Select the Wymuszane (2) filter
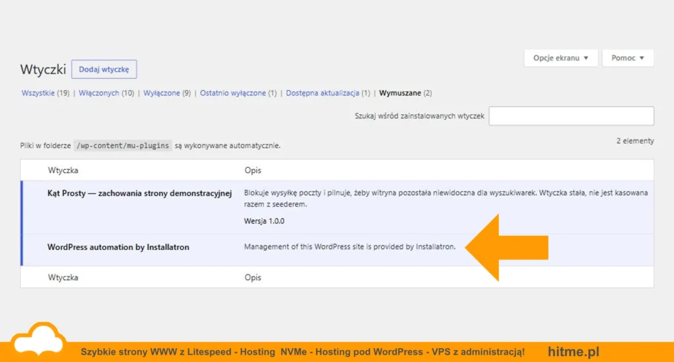The height and width of the screenshot is (362, 674). click(x=405, y=93)
